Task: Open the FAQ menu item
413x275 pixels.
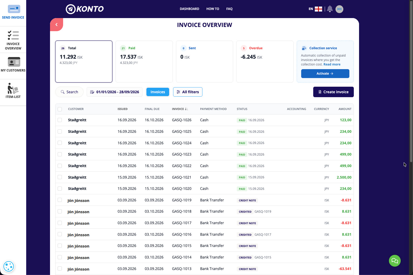Action: 229,9
